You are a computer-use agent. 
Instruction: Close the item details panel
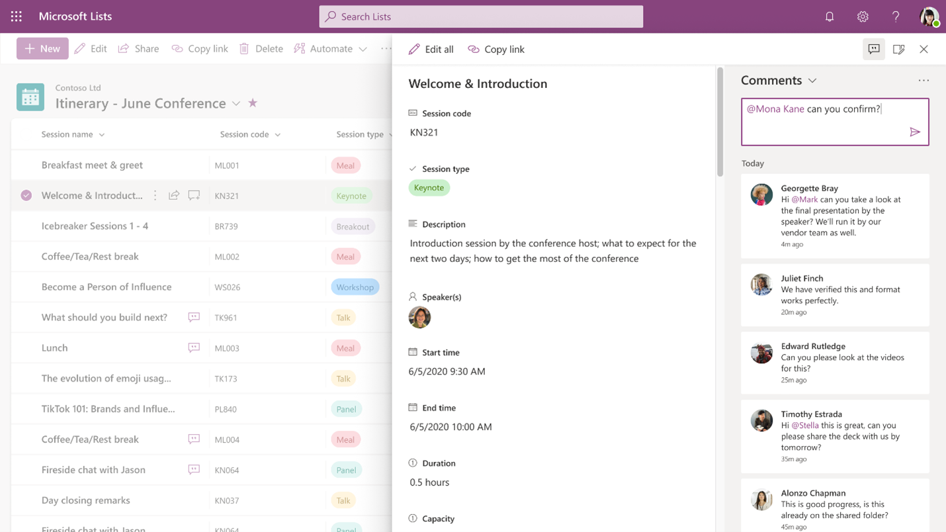924,49
